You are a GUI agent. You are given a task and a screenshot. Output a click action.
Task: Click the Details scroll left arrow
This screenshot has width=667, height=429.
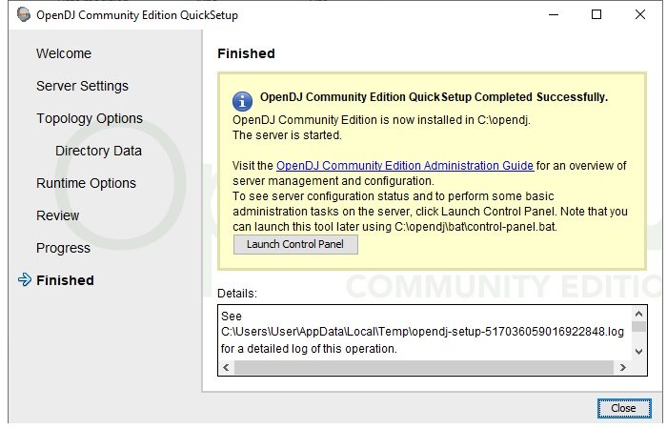coord(226,367)
